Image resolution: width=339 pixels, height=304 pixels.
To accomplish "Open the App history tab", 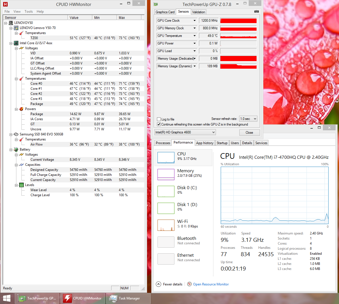I will point(205,143).
